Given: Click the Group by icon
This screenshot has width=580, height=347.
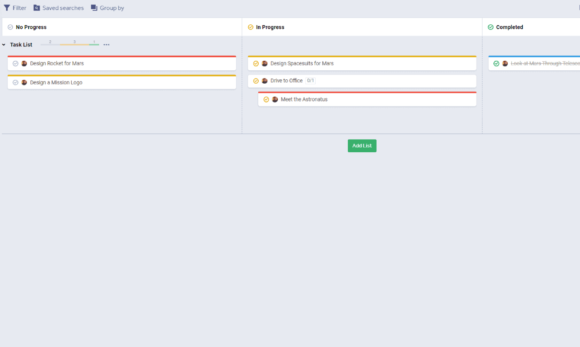Looking at the screenshot, I should click(94, 8).
